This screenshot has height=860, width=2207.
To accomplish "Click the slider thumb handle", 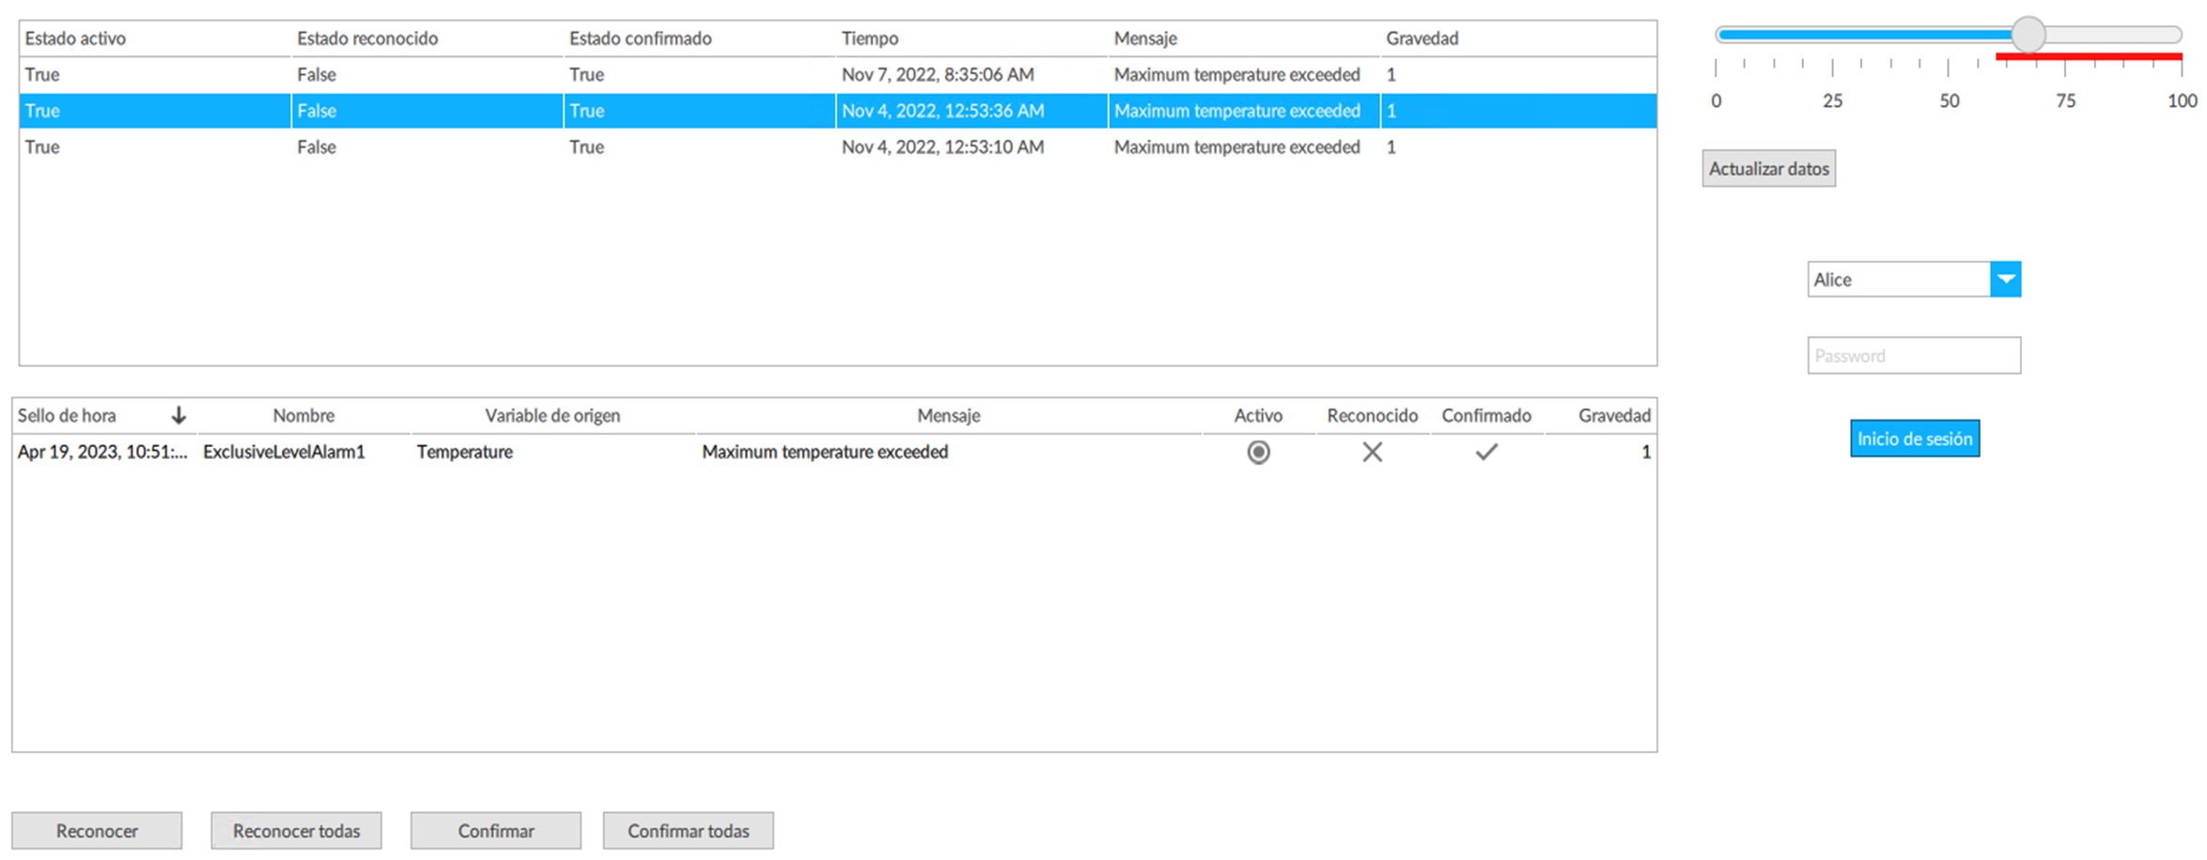I will [x=2028, y=35].
